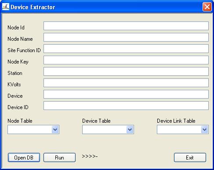Click the Run button
The height and width of the screenshot is (170, 214).
[59, 157]
